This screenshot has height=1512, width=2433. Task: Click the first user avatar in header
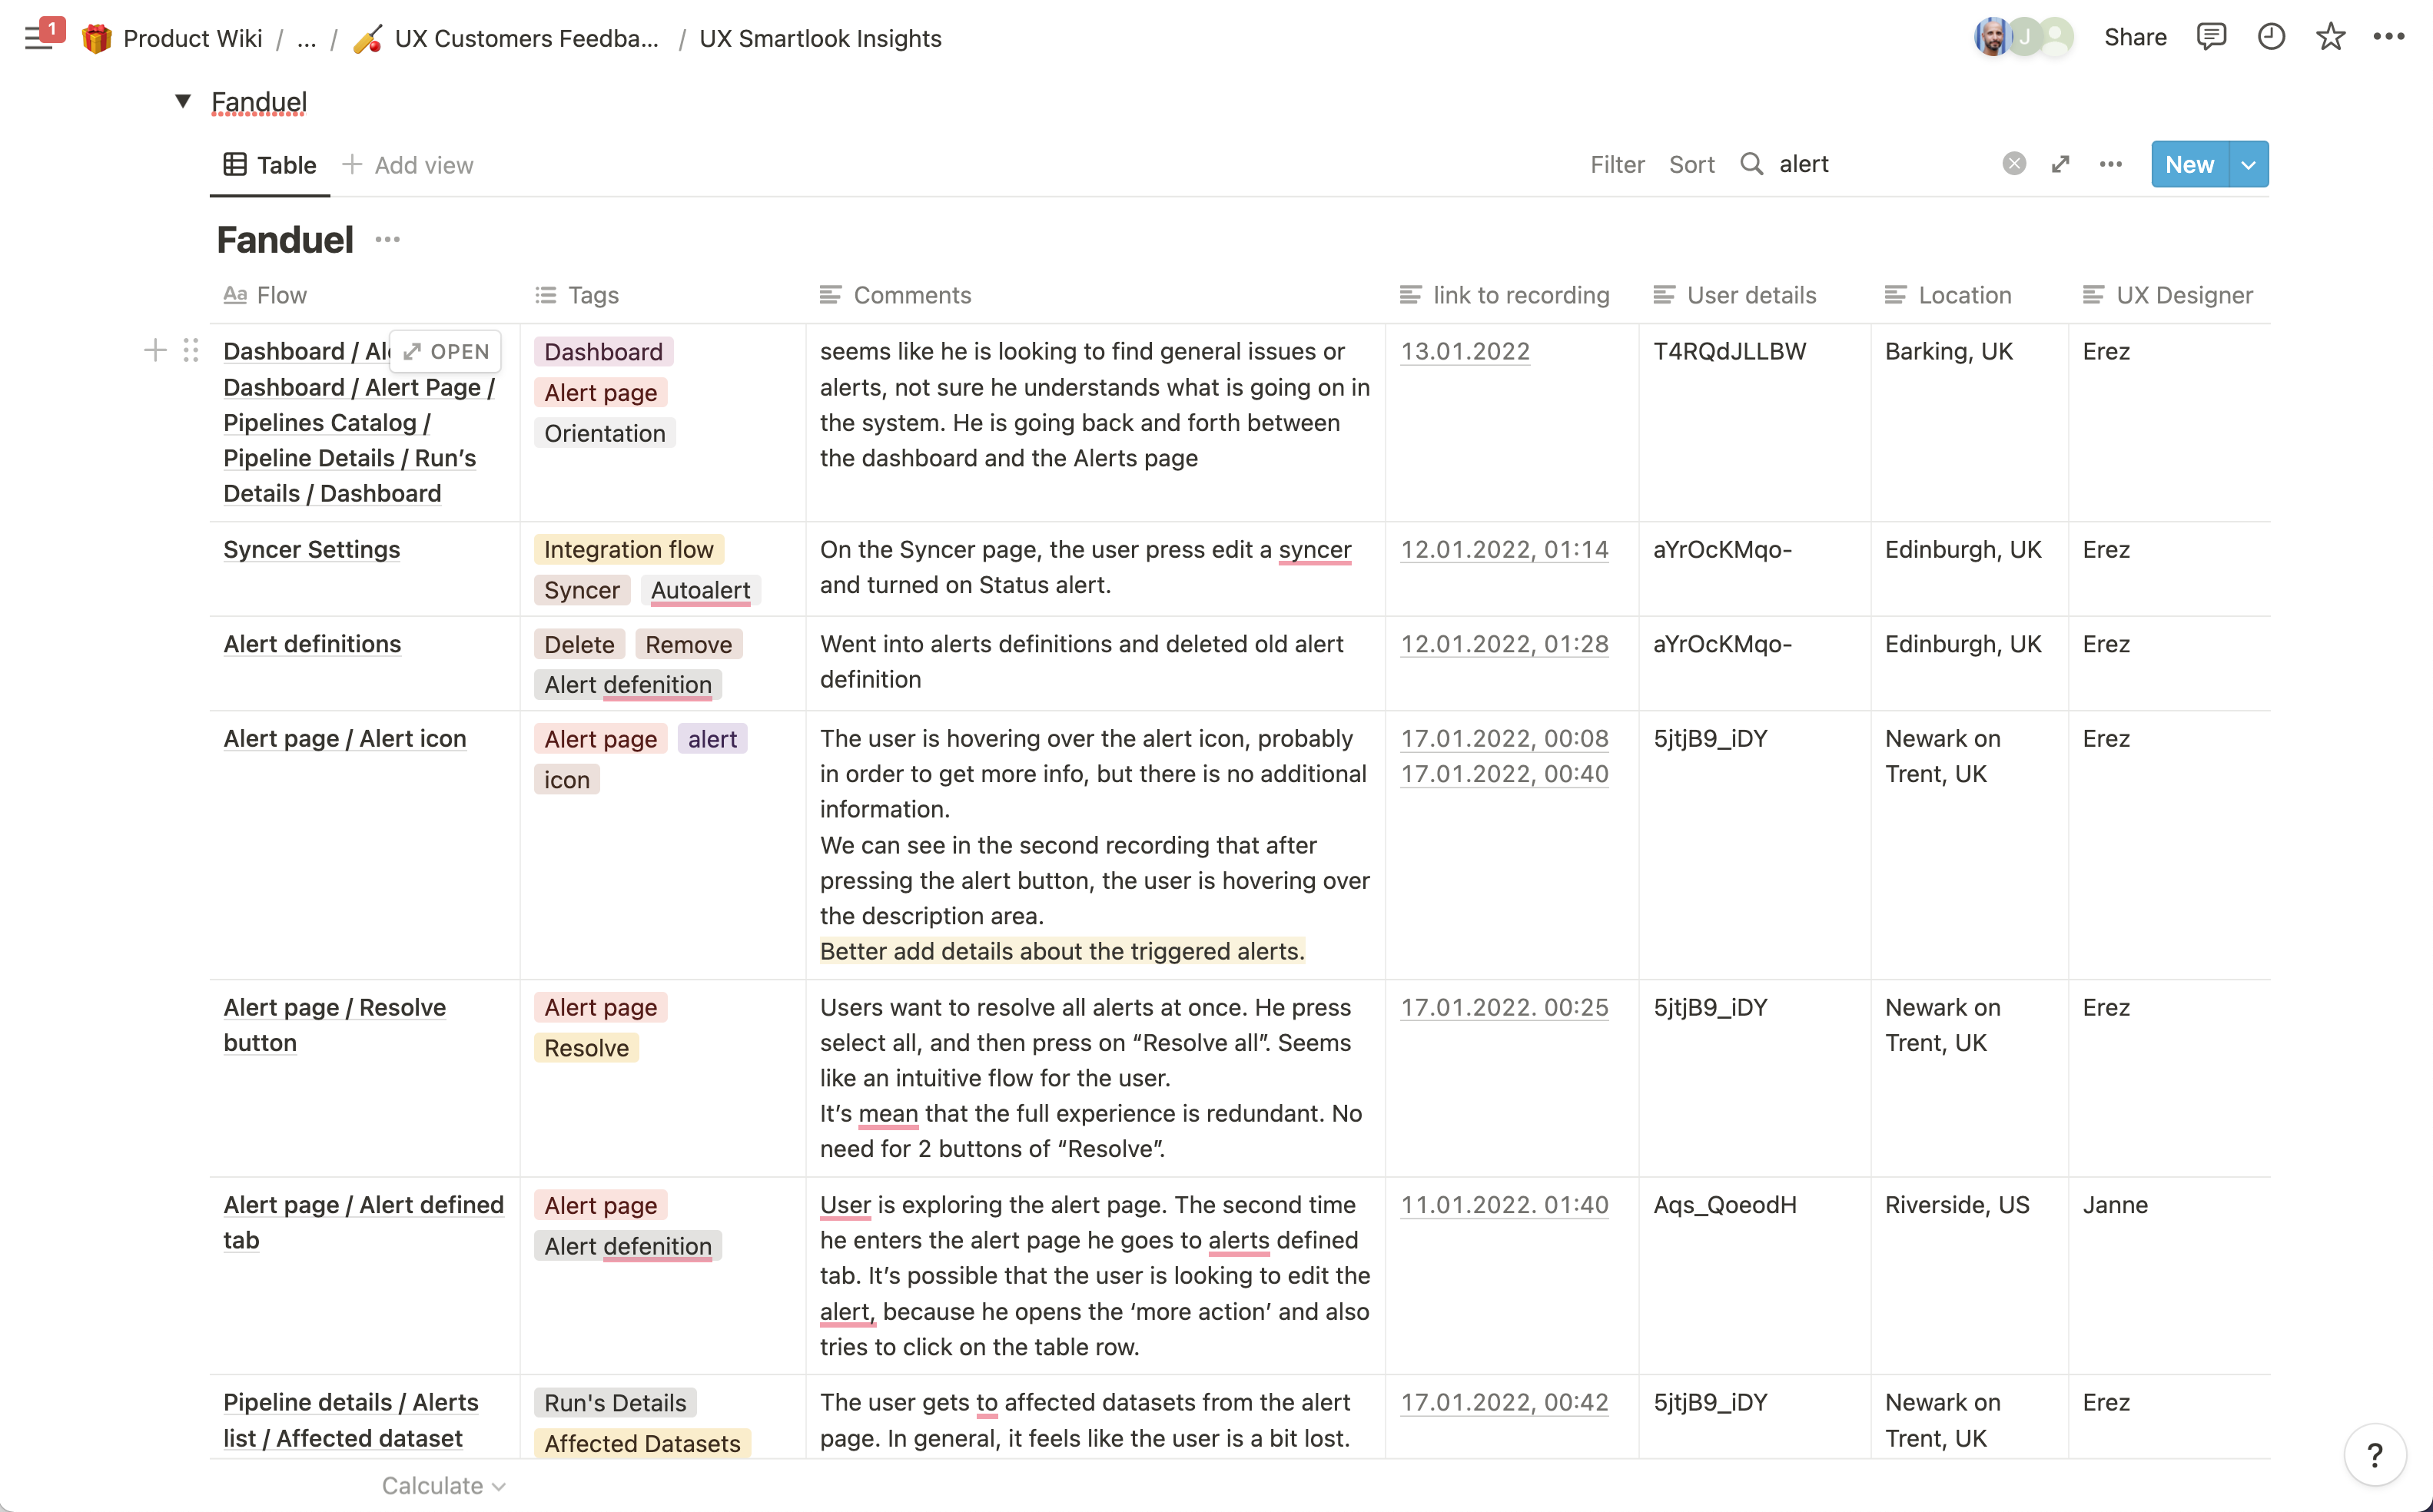tap(1991, 37)
